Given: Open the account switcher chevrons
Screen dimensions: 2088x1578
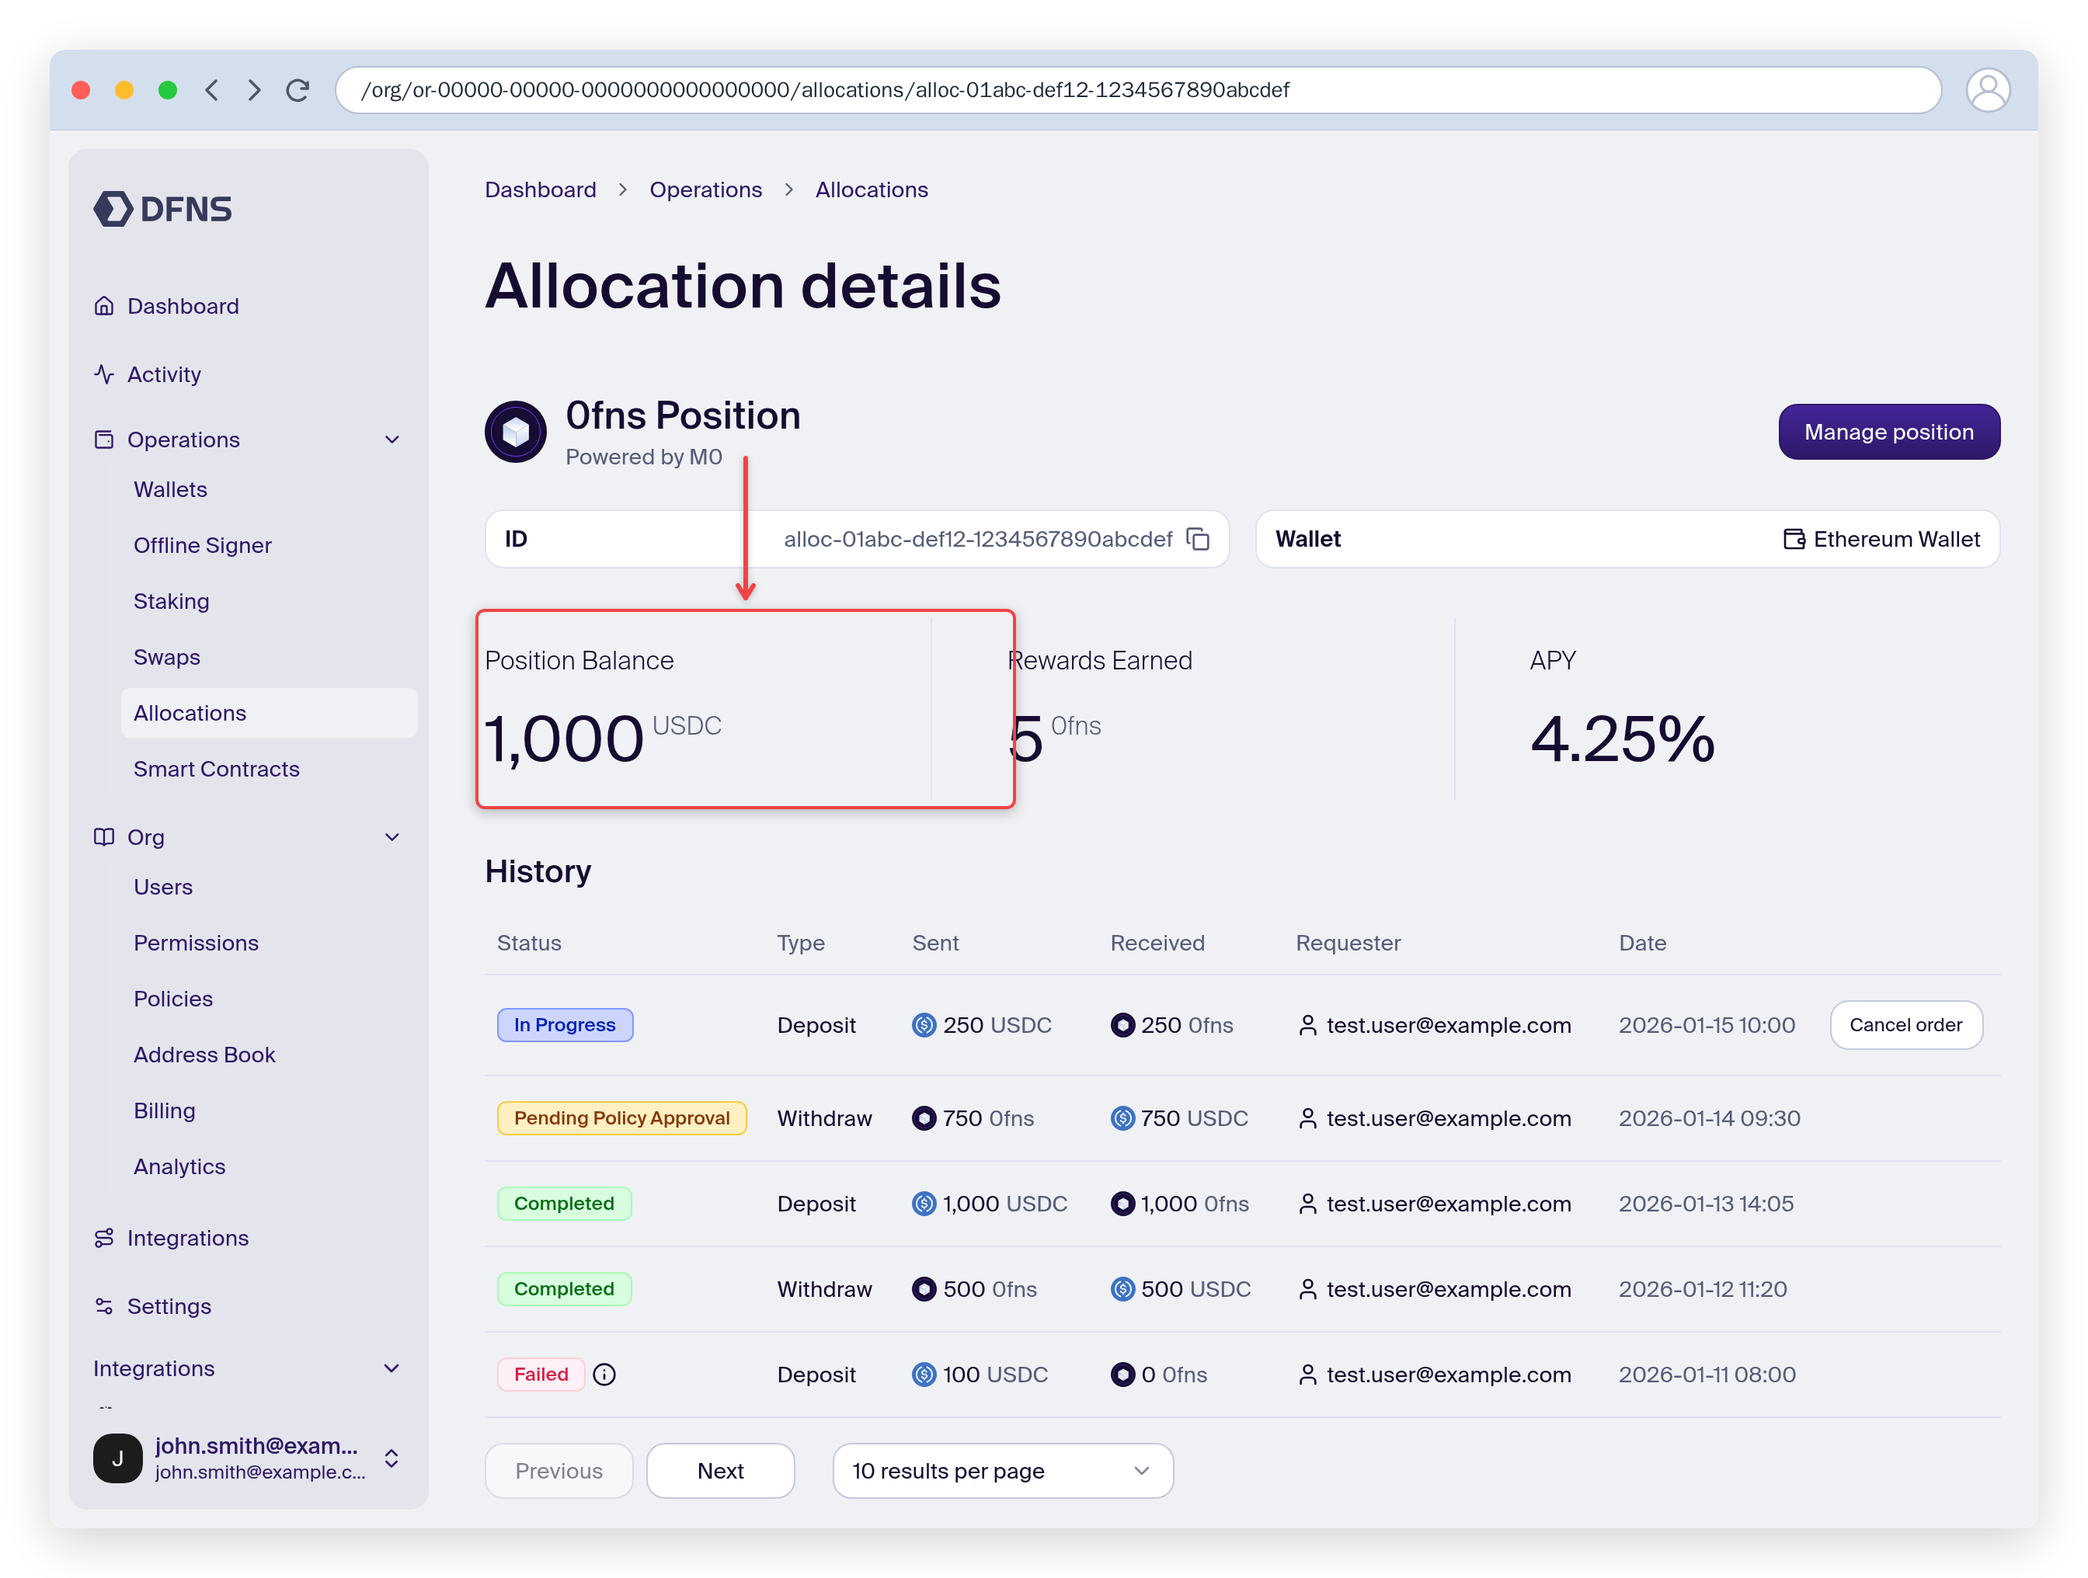Looking at the screenshot, I should [391, 1458].
